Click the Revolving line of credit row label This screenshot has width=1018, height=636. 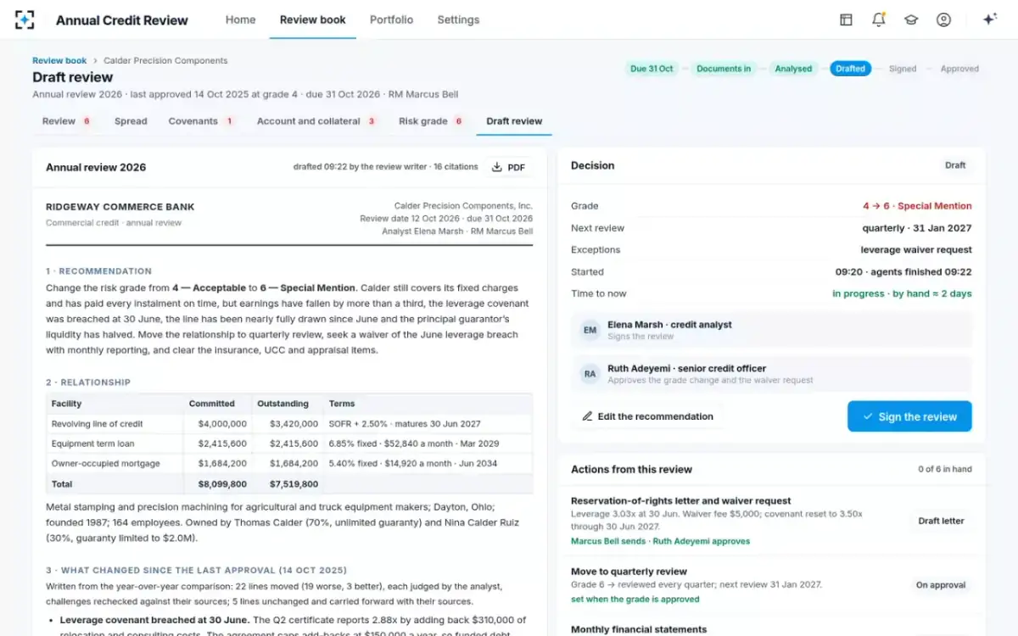click(98, 424)
